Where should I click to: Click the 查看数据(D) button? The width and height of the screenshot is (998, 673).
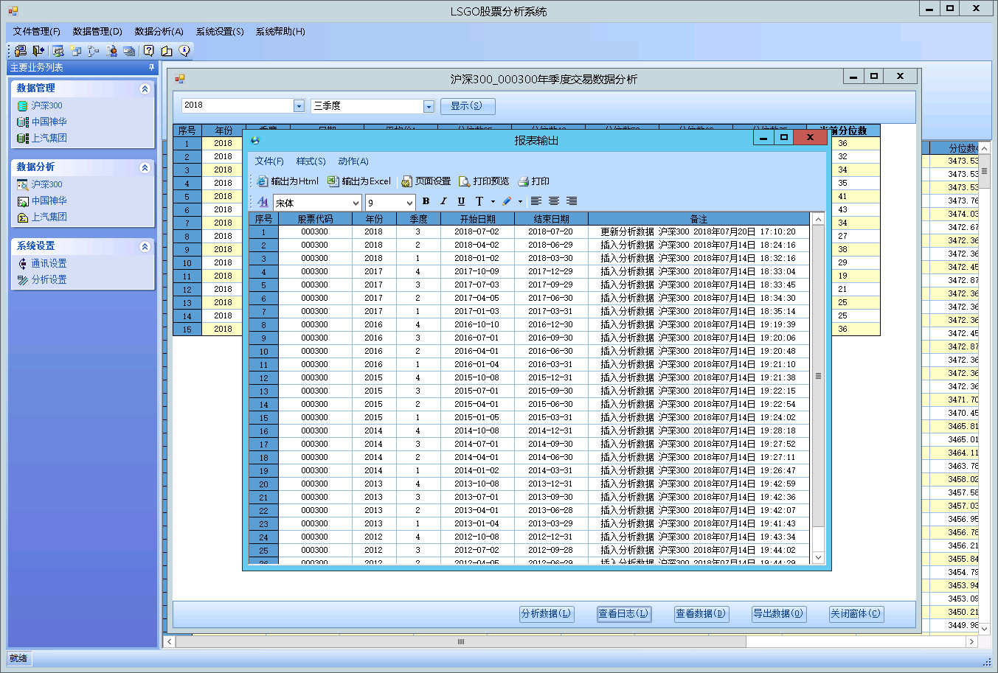(x=701, y=613)
